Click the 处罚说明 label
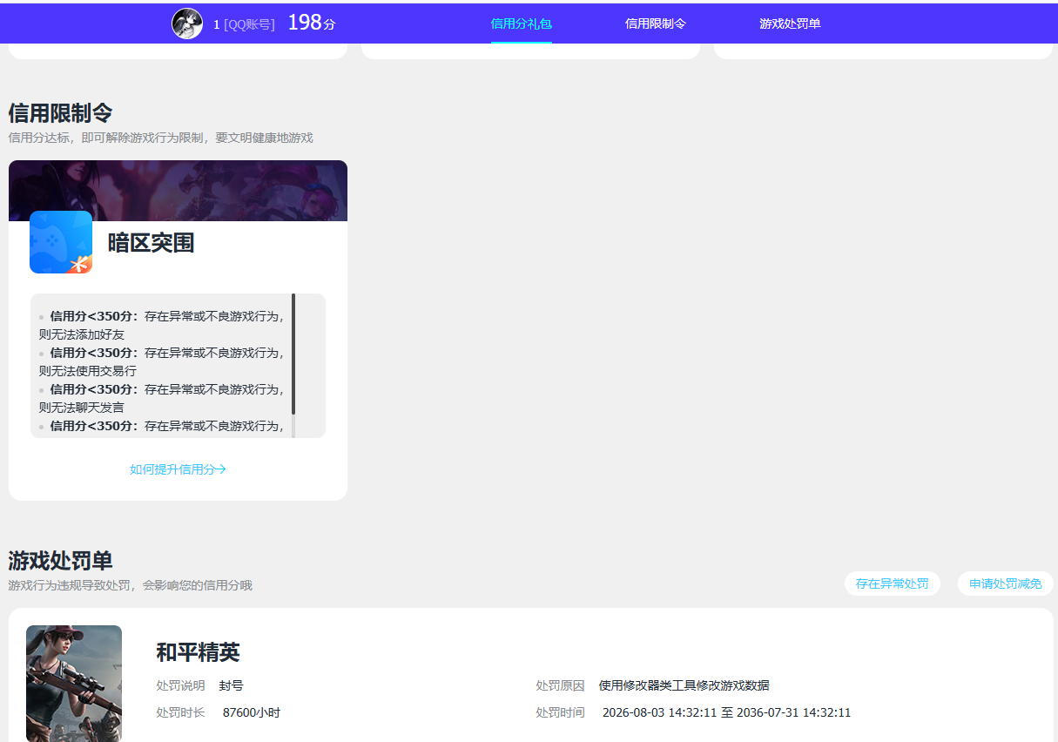Screen dimensions: 1058x742 pos(180,686)
